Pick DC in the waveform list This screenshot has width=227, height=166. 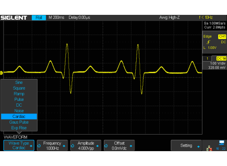click(x=19, y=105)
